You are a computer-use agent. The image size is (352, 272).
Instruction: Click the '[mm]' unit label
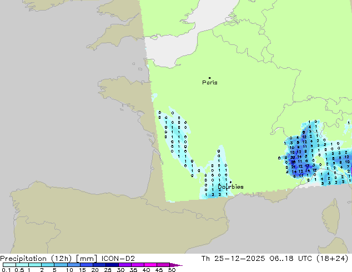click(x=87, y=259)
